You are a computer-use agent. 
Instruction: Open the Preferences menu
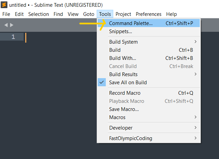click(x=149, y=14)
